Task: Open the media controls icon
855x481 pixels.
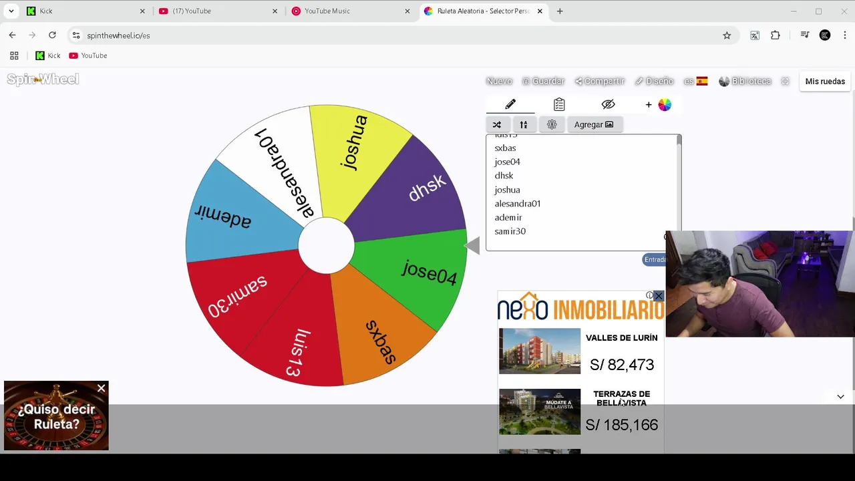Action: (805, 35)
